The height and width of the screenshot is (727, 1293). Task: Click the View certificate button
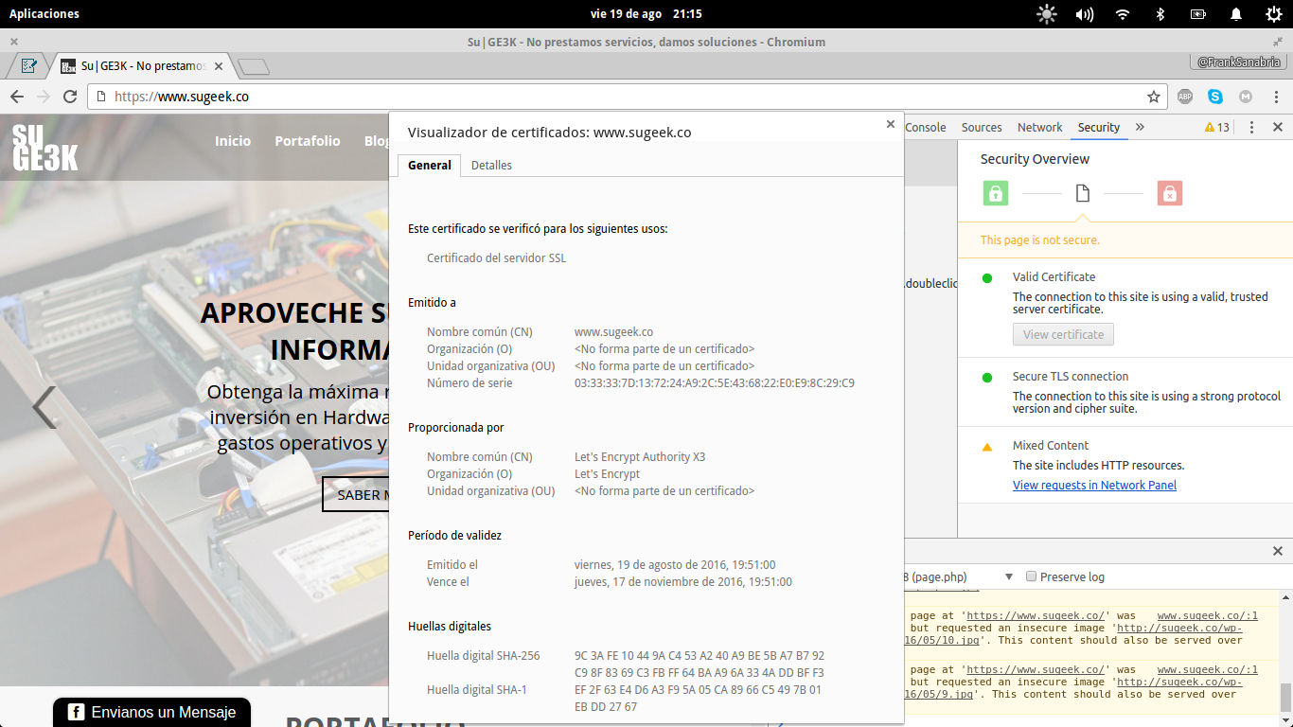[1063, 334]
